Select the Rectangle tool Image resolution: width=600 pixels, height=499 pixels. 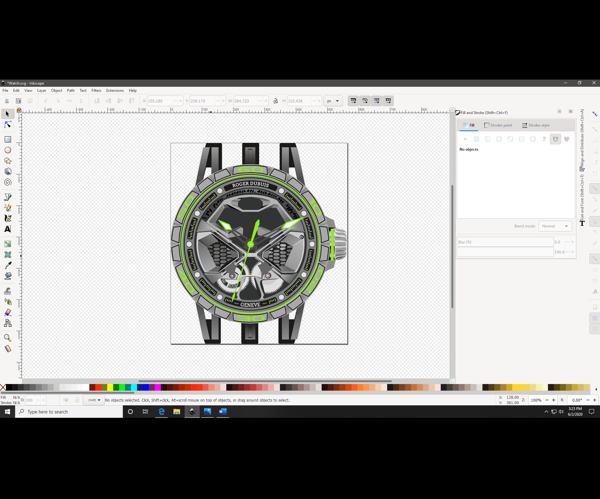pyautogui.click(x=8, y=139)
